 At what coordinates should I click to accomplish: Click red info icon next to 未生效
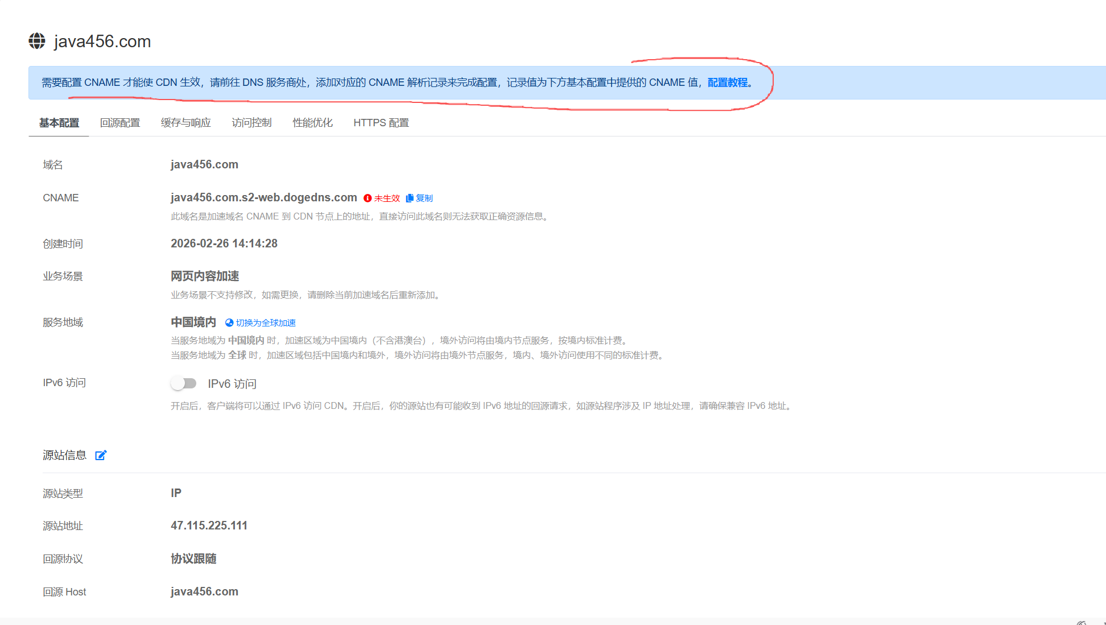[368, 198]
